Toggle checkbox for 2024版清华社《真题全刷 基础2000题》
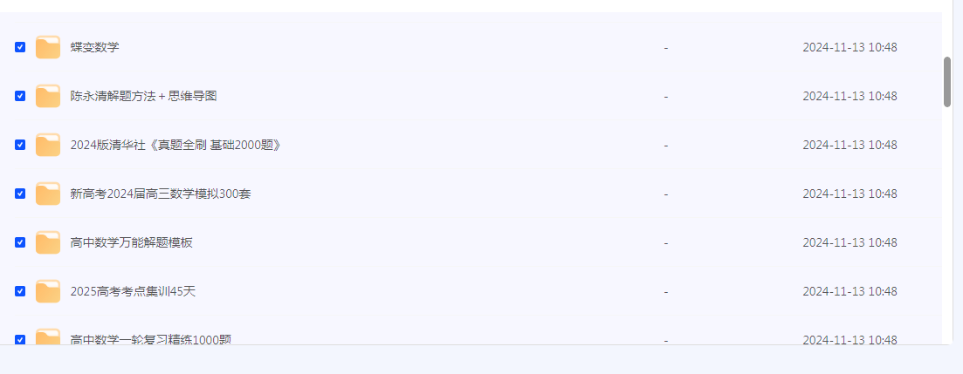 [x=20, y=145]
